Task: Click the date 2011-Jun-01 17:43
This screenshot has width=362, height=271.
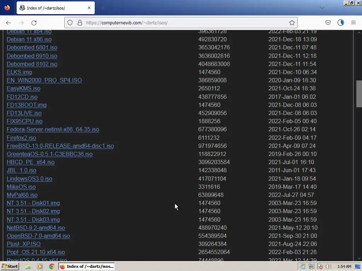Action: click(292, 170)
